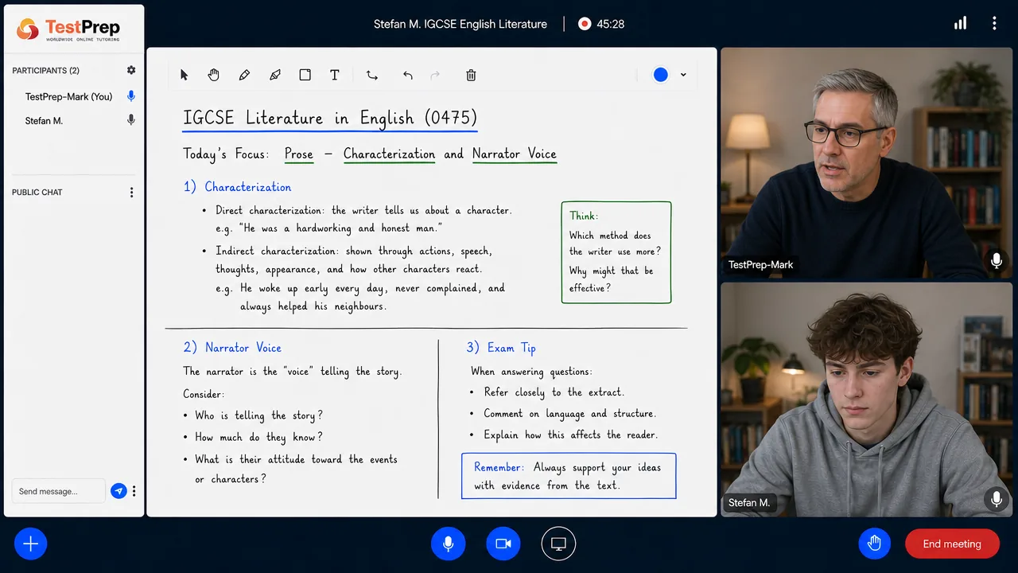This screenshot has width=1018, height=573.
Task: Click the recording indicator beside timer
Action: [x=585, y=24]
